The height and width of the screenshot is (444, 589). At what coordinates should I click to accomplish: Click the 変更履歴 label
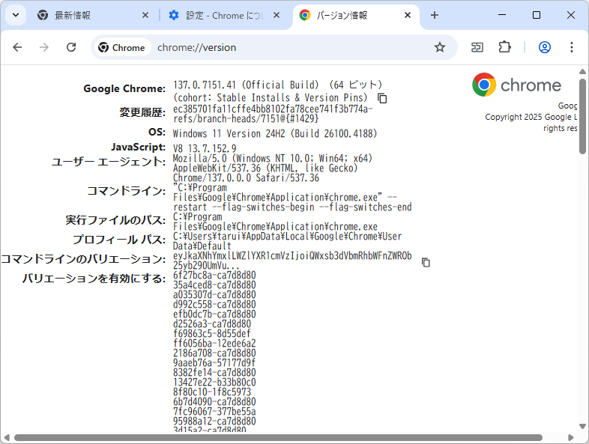[142, 112]
